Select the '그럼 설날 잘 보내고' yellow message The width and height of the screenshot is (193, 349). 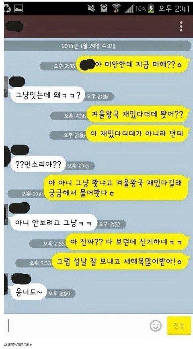click(120, 261)
